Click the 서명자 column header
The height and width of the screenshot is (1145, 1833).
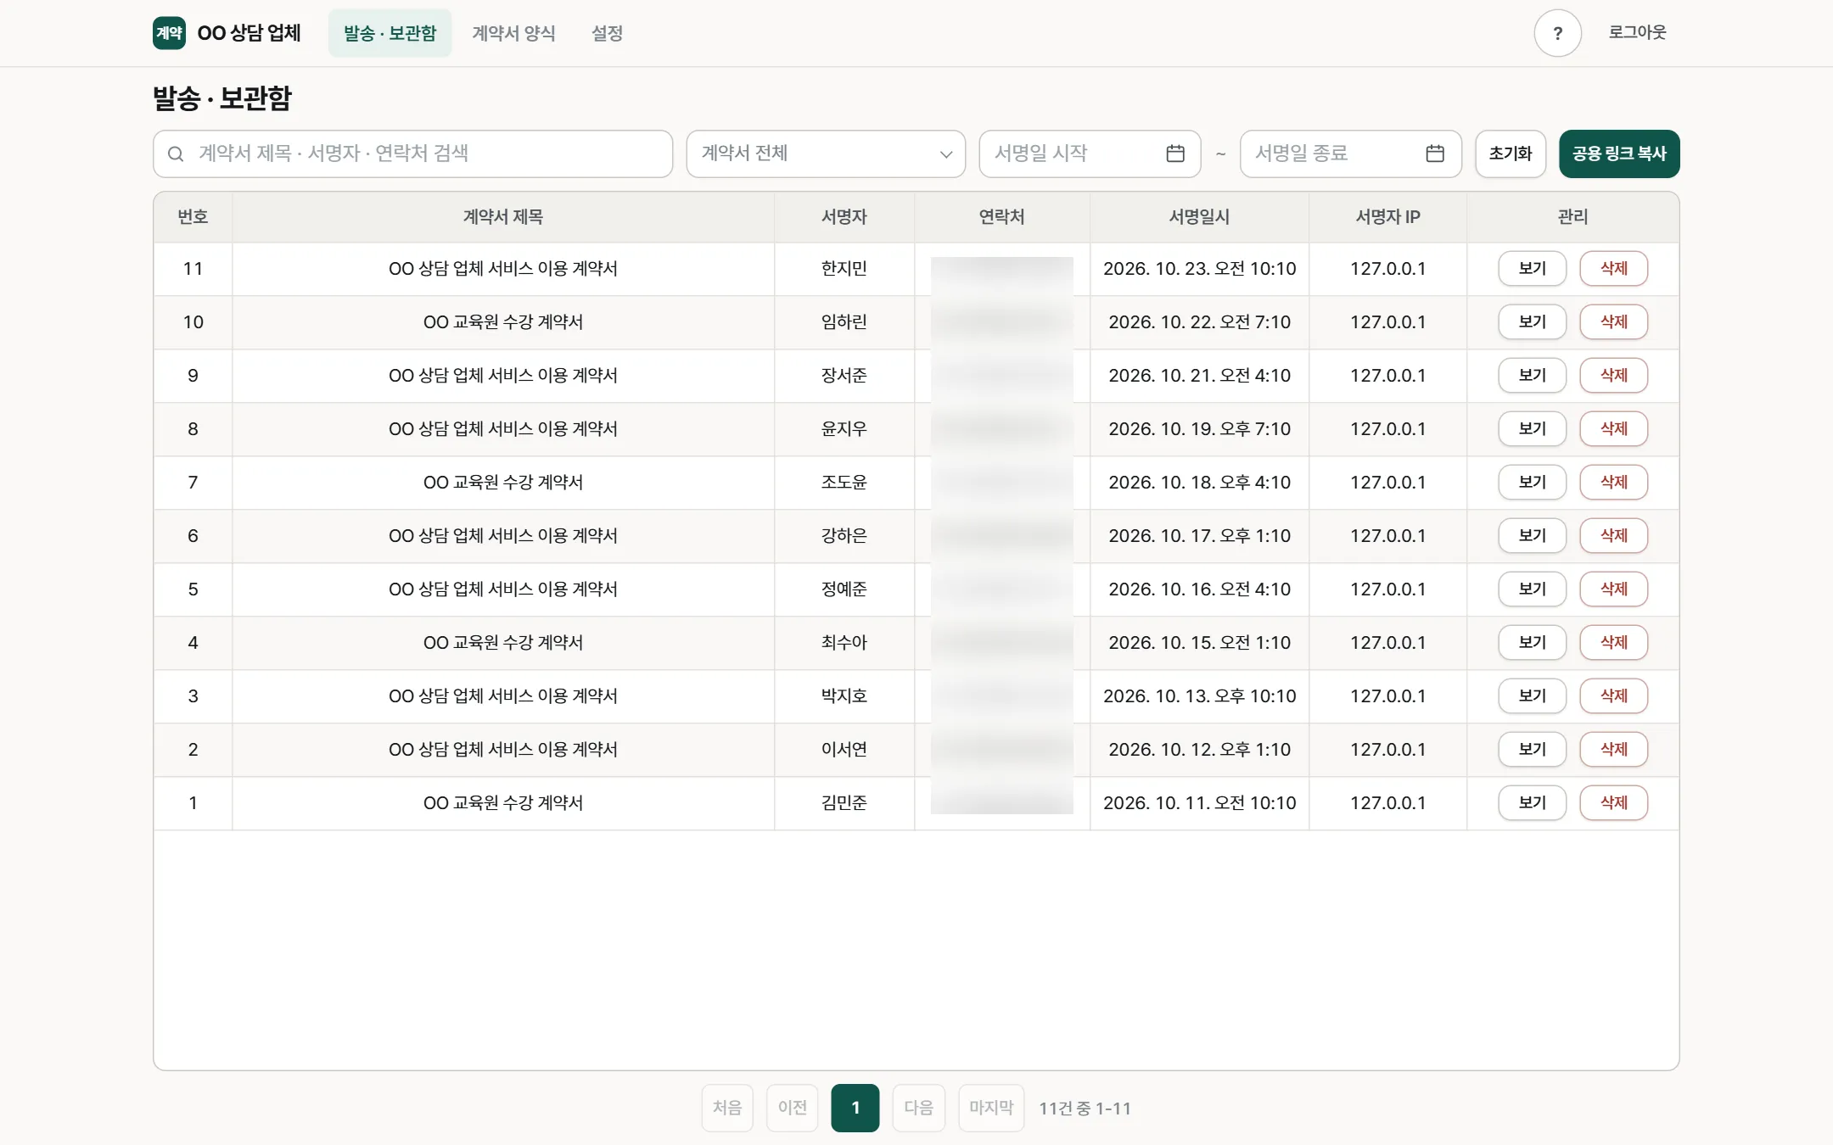point(844,217)
